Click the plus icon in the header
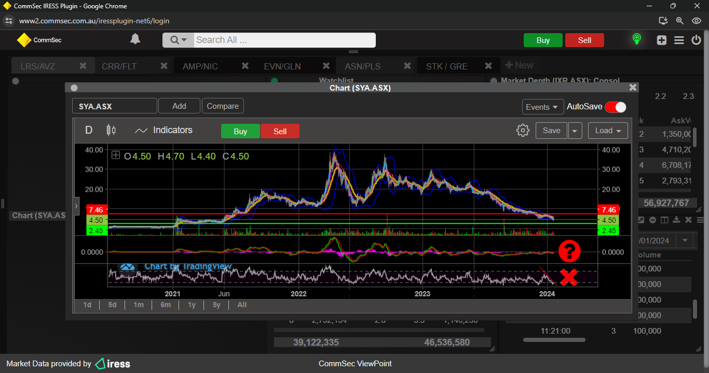The height and width of the screenshot is (373, 709). (x=661, y=40)
